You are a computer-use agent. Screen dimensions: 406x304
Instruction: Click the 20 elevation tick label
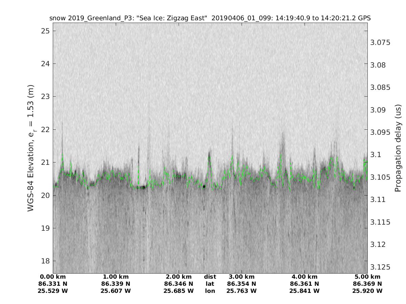(45, 195)
